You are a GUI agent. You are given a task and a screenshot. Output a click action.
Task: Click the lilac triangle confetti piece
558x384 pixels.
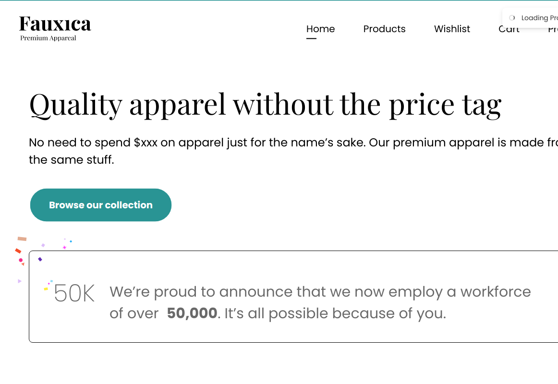tap(20, 281)
